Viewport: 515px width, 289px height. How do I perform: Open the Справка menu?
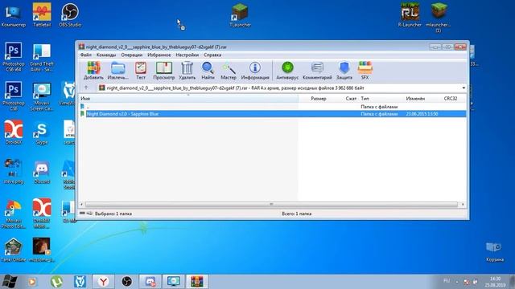[212, 55]
